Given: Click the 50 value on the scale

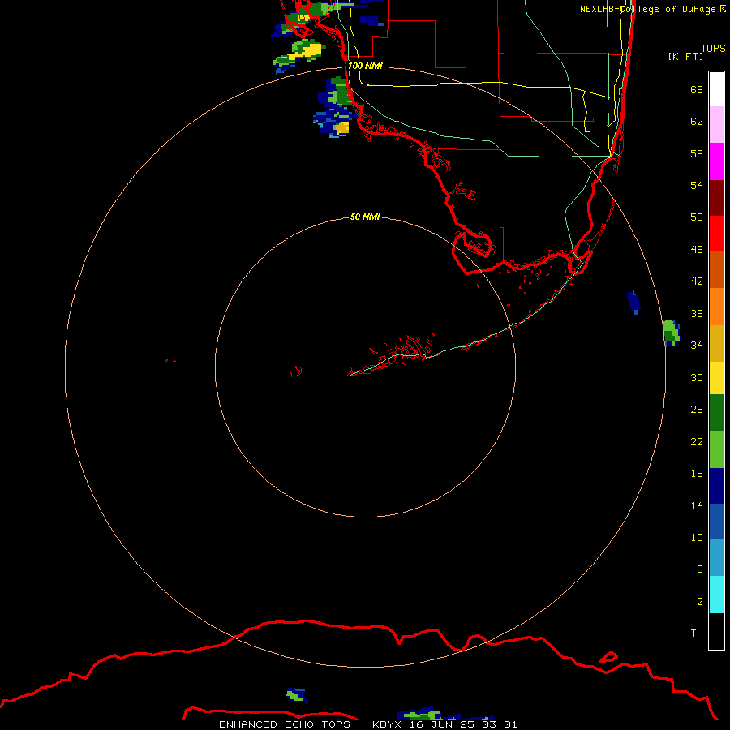Looking at the screenshot, I should (697, 217).
